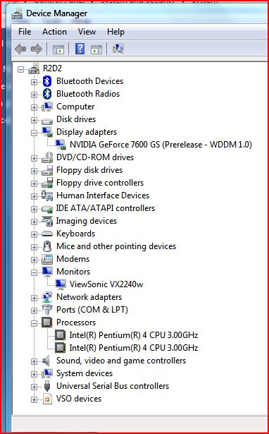Click the Modems icon
The width and height of the screenshot is (269, 434).
tap(47, 259)
